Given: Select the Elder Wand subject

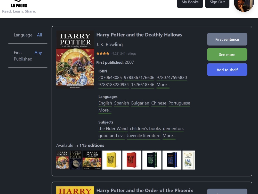Looking at the screenshot, I should [x=113, y=129].
